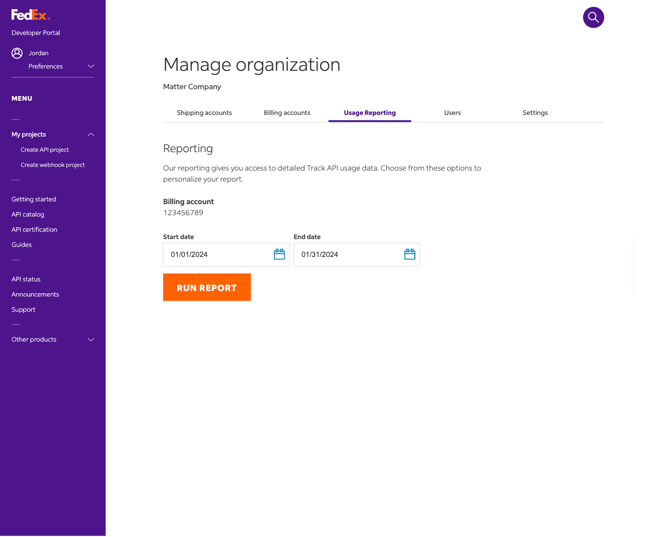Click the reporting description paragraph

pos(322,174)
